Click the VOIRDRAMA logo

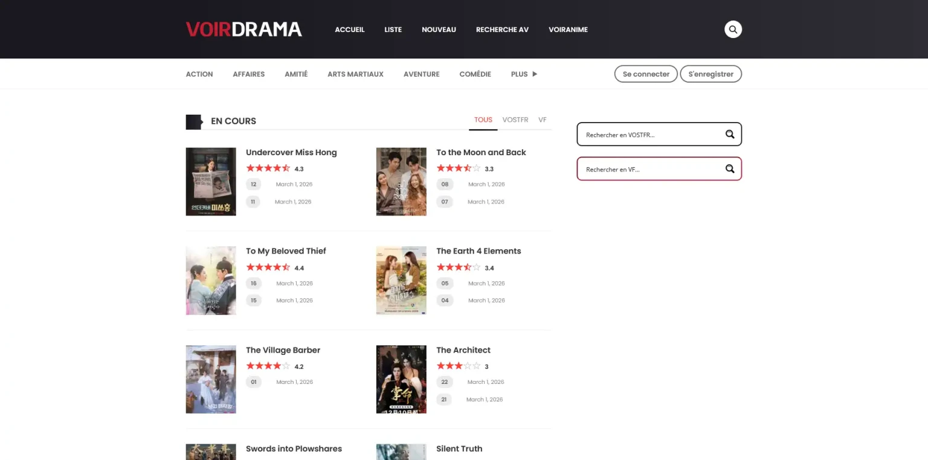pos(243,29)
